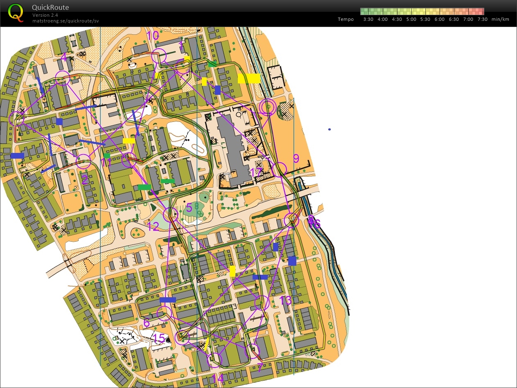Click the small blue dot right of map
Image resolution: width=517 pixels, height=388 pixels.
pyautogui.click(x=330, y=130)
